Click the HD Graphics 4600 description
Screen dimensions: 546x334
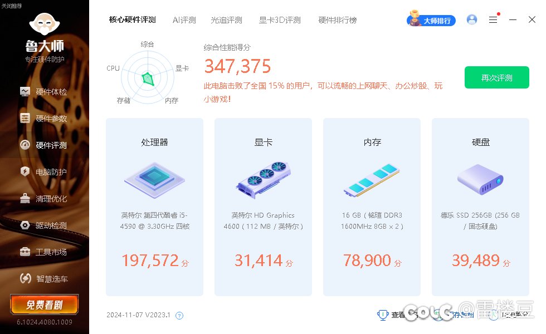coord(263,220)
